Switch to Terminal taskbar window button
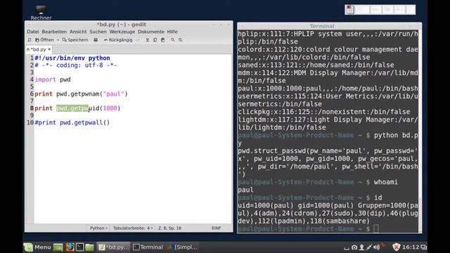This screenshot has height=253, width=450. [x=148, y=247]
